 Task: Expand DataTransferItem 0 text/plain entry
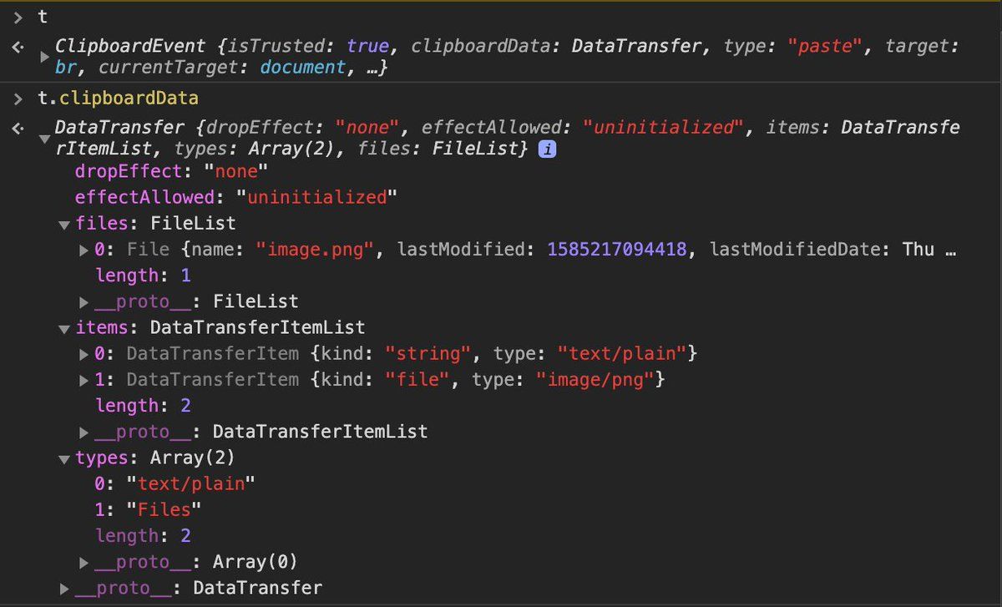[x=84, y=354]
